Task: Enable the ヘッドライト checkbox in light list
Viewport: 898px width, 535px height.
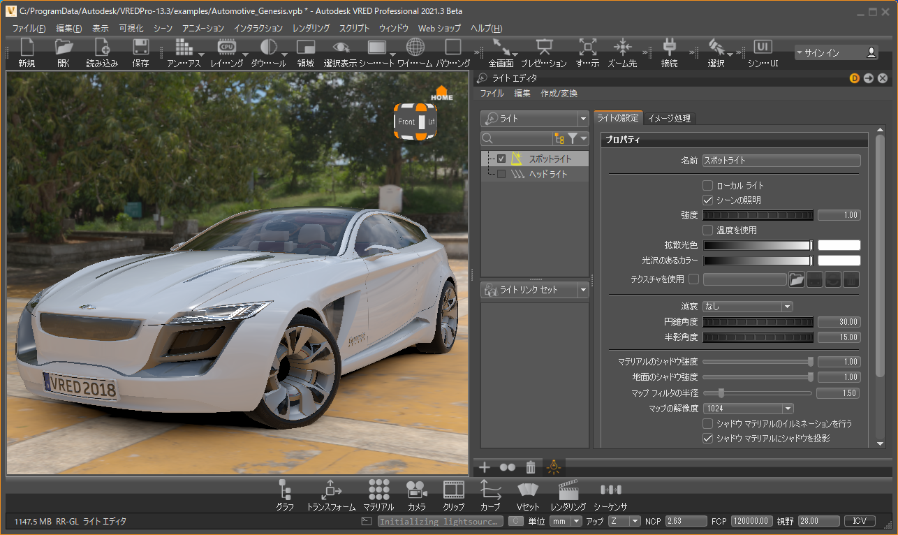Action: click(x=501, y=175)
